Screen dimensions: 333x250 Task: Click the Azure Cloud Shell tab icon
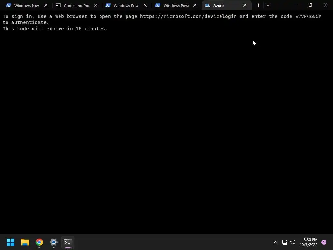[x=207, y=5]
